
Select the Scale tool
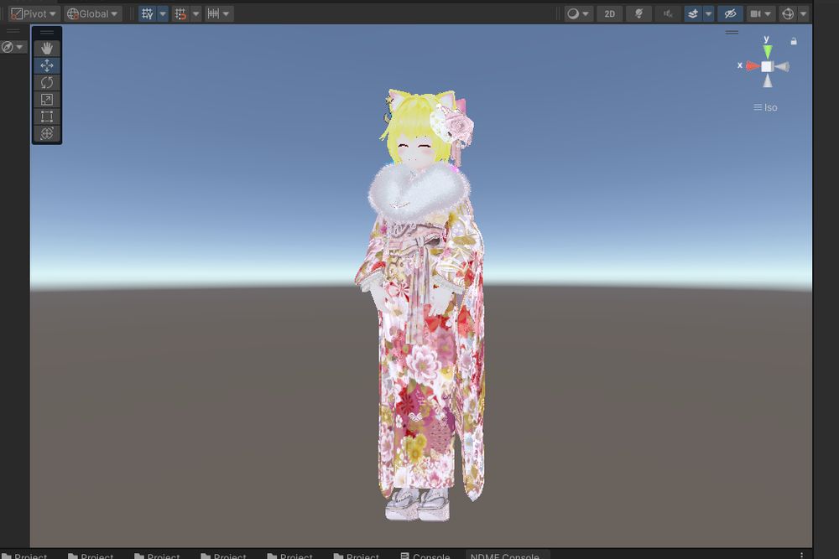coord(46,100)
